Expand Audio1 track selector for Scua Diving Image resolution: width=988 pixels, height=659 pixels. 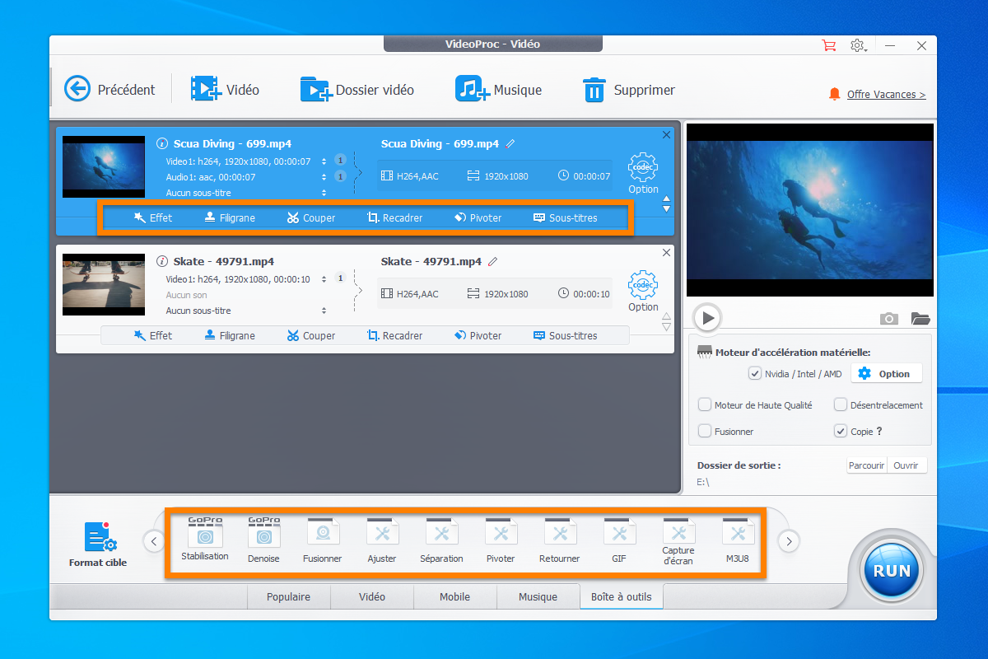tap(324, 177)
